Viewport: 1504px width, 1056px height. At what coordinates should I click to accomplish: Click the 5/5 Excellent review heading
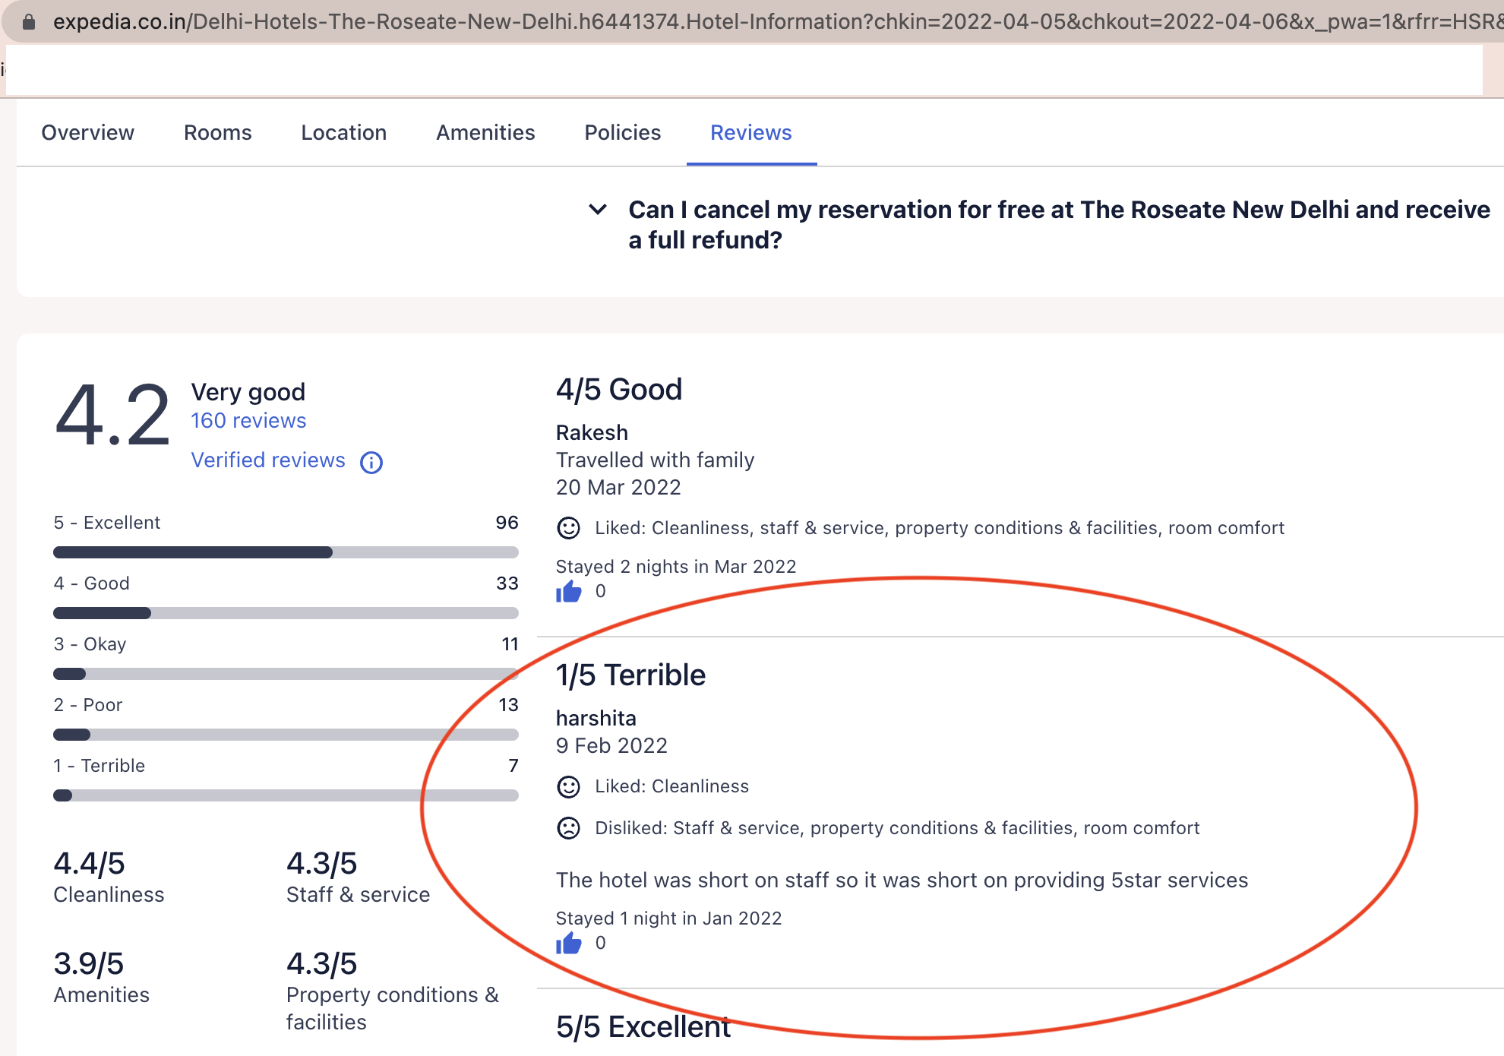pos(643,1026)
